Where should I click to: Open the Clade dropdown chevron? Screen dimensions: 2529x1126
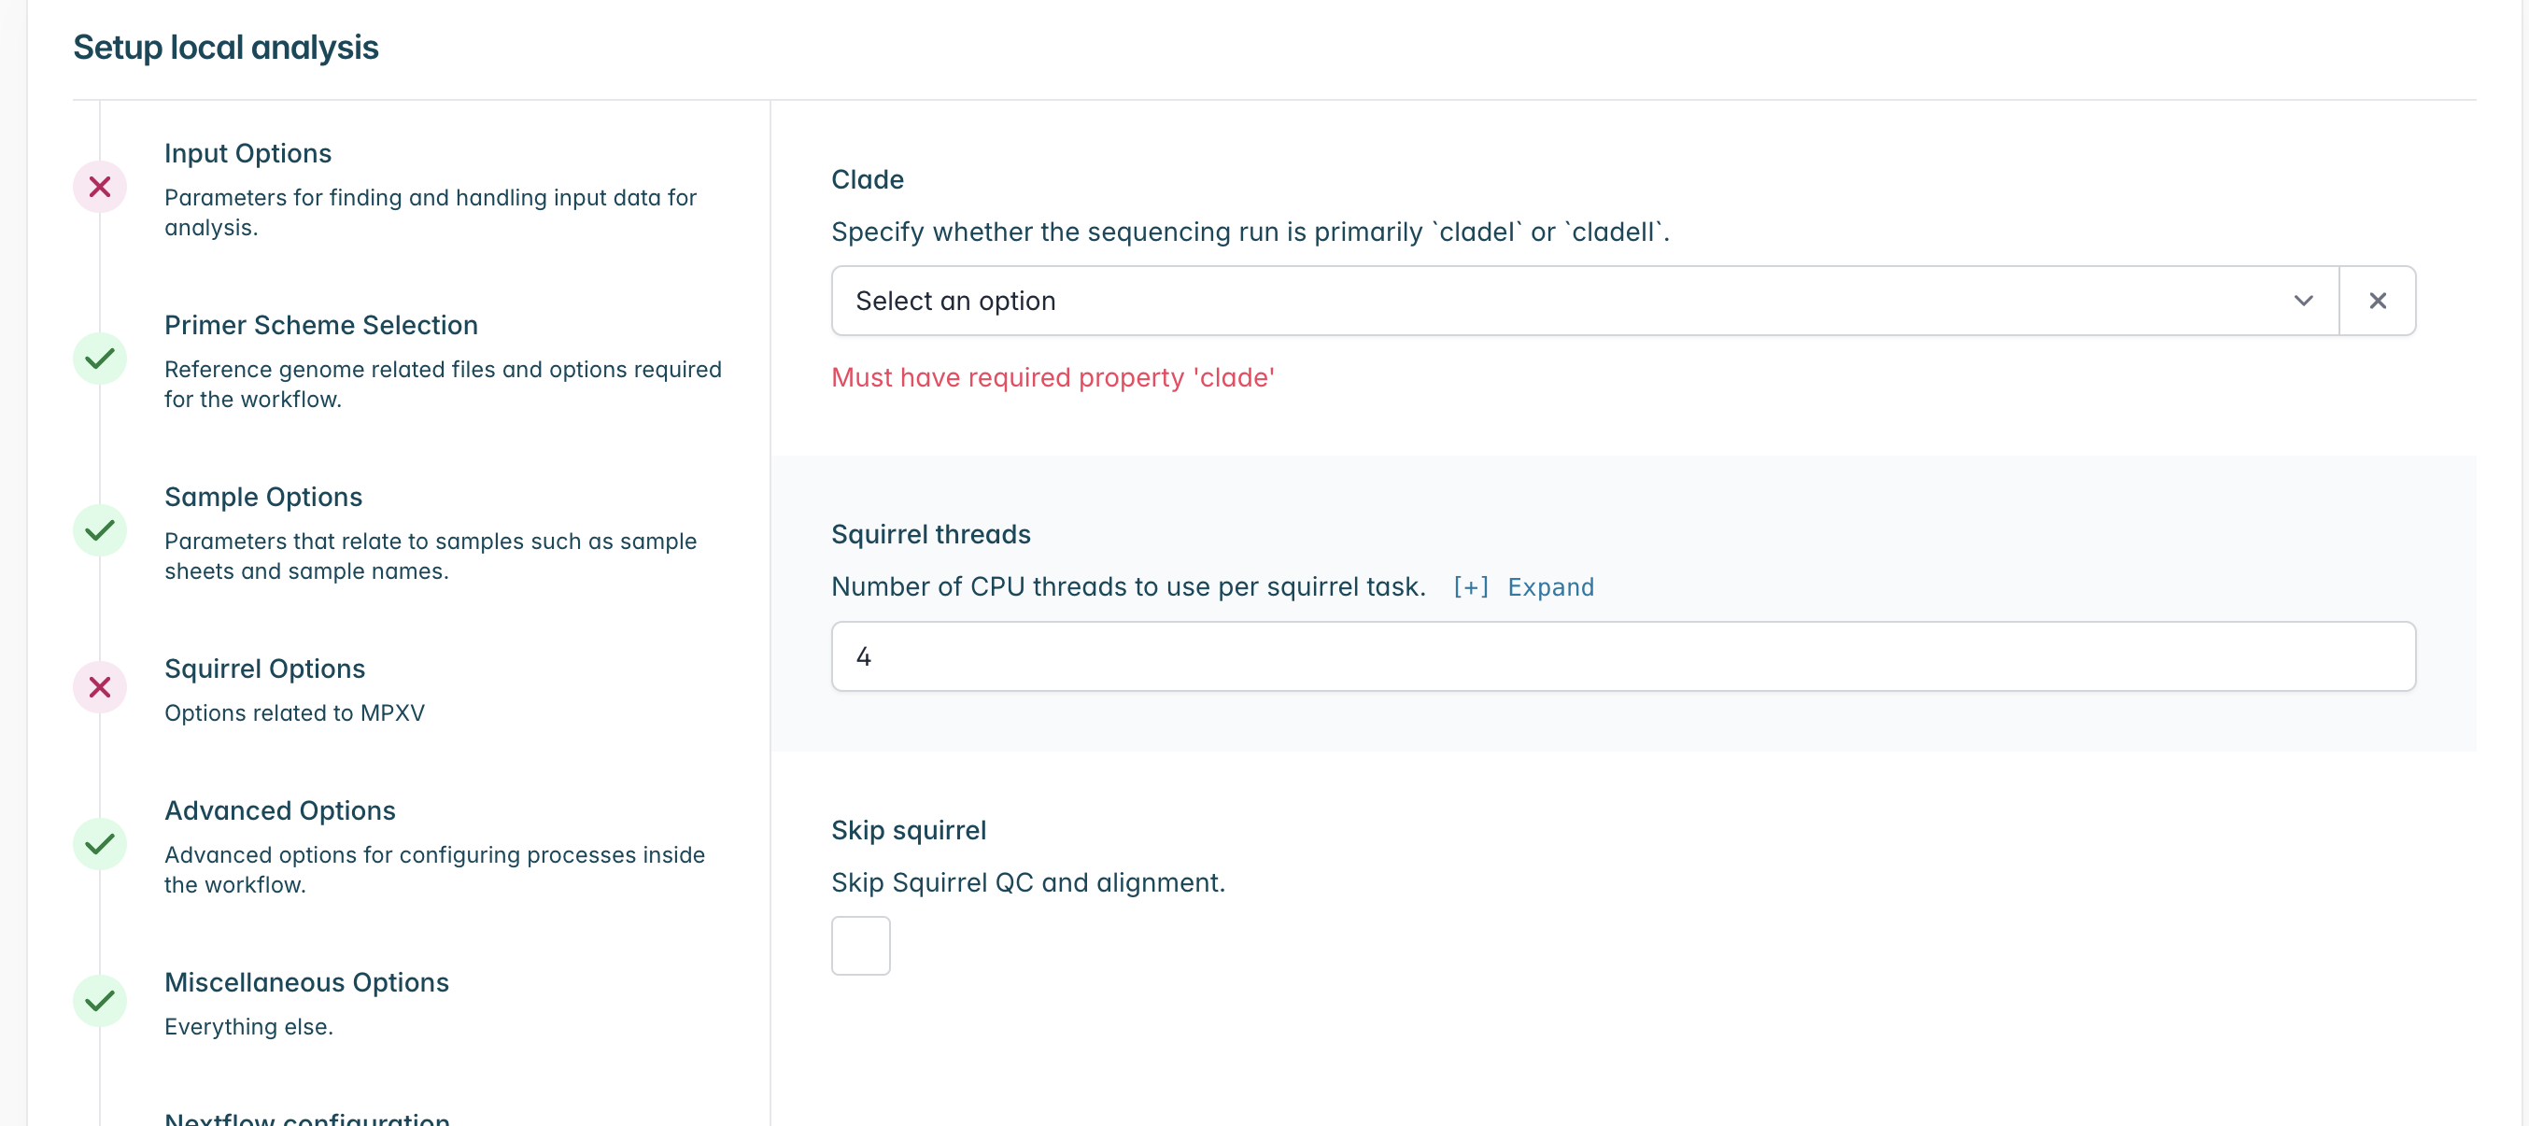click(2302, 301)
